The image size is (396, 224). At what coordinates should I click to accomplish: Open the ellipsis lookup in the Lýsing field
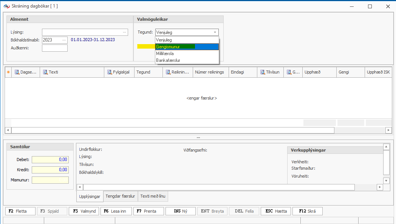124,32
